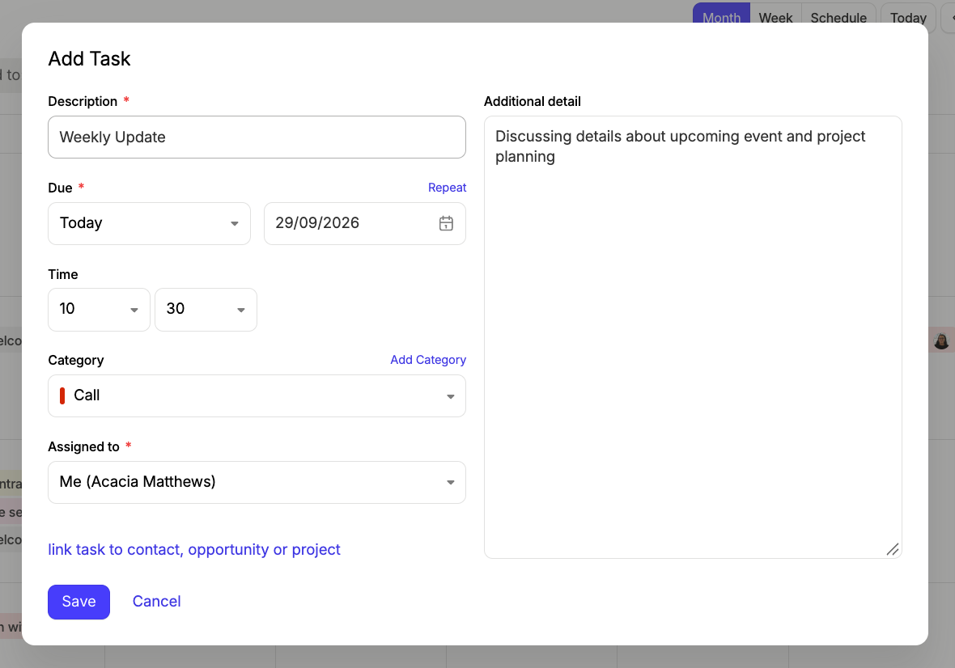955x668 pixels.
Task: Switch to the Schedule view tab
Action: coord(838,15)
